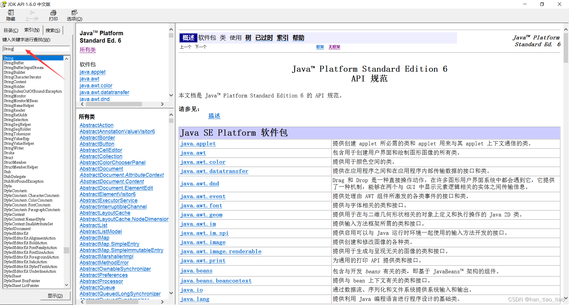Open java.awt.dnd package in the table
Viewport: 569px width, 305px height.
coord(200,184)
